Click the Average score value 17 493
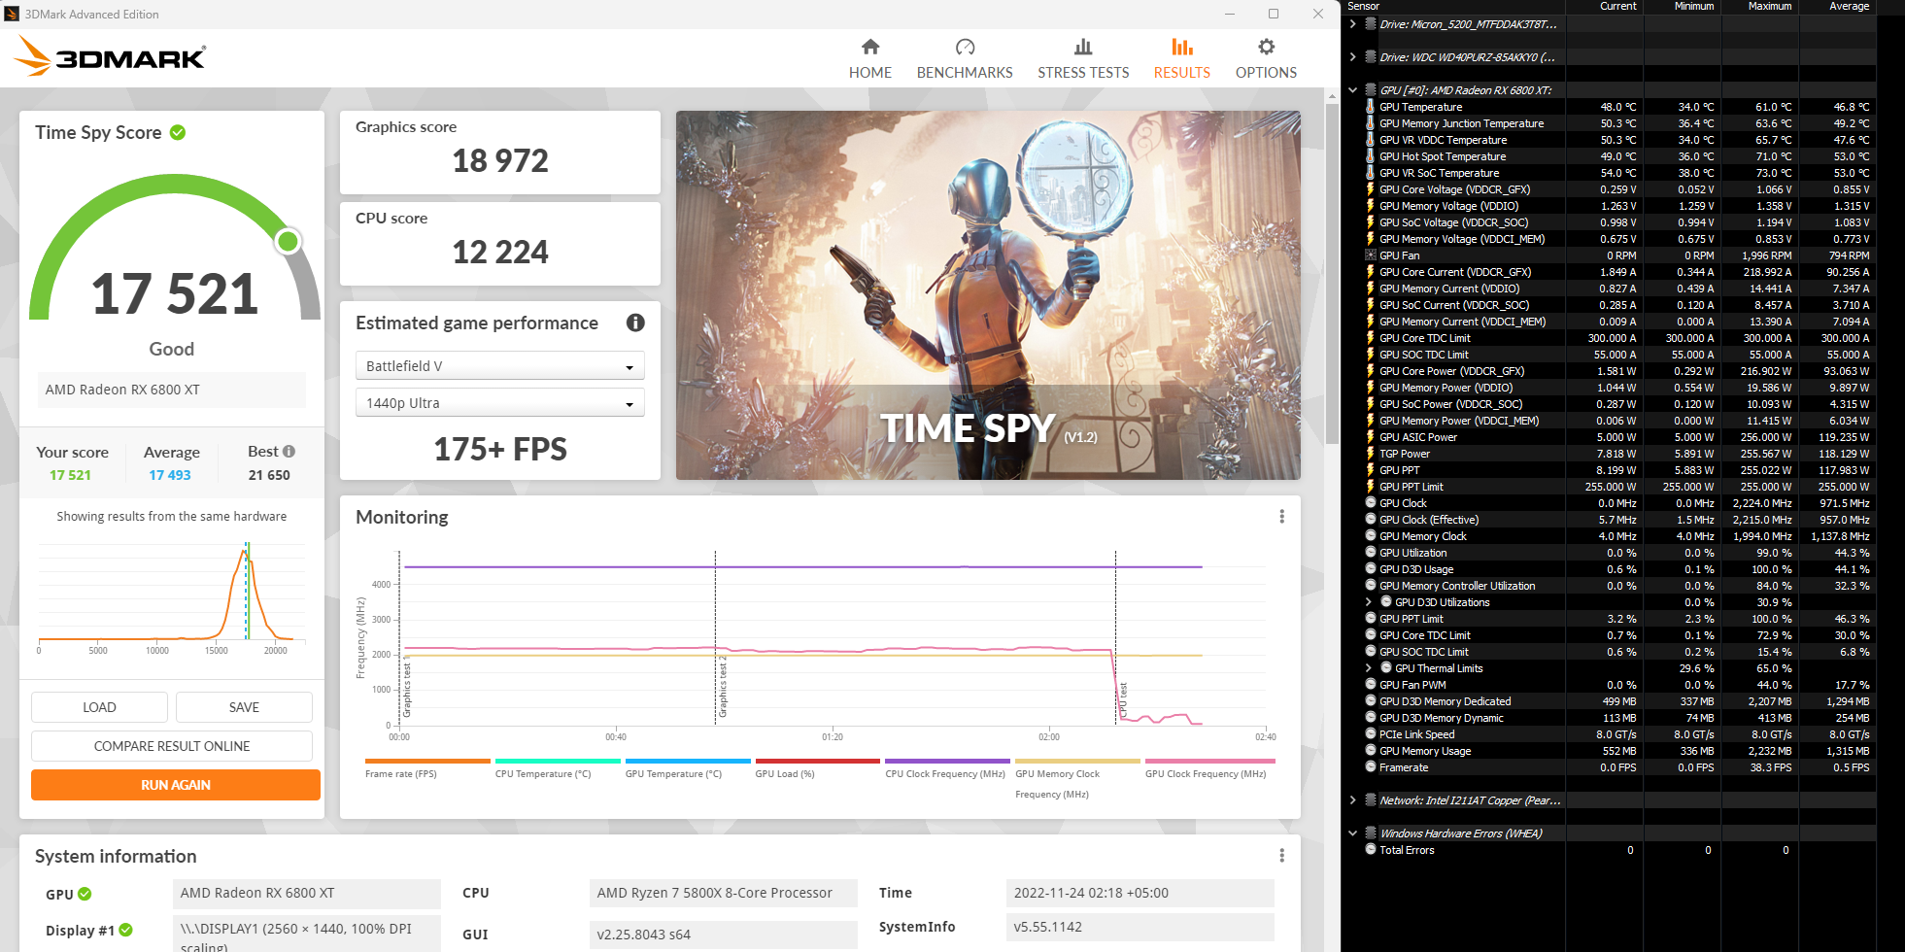The height and width of the screenshot is (952, 1905). [x=170, y=475]
